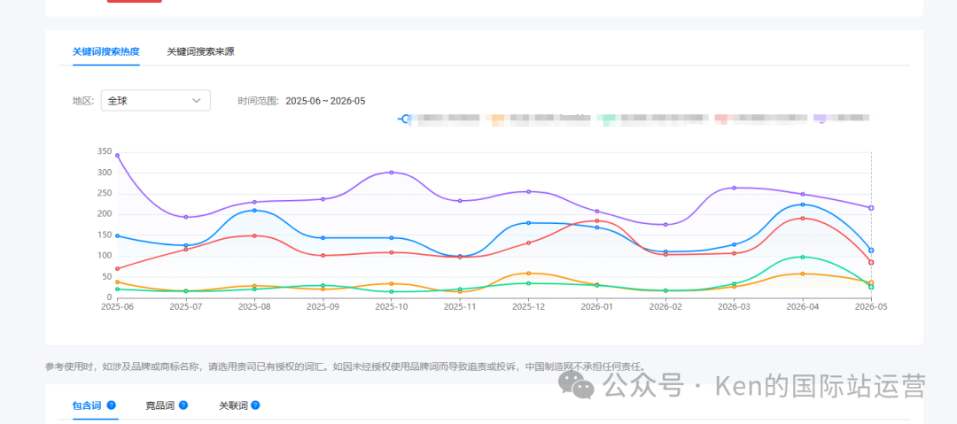Viewport: 957px width, 424px height.
Task: Switch to the 竞品词 tab
Action: (159, 405)
